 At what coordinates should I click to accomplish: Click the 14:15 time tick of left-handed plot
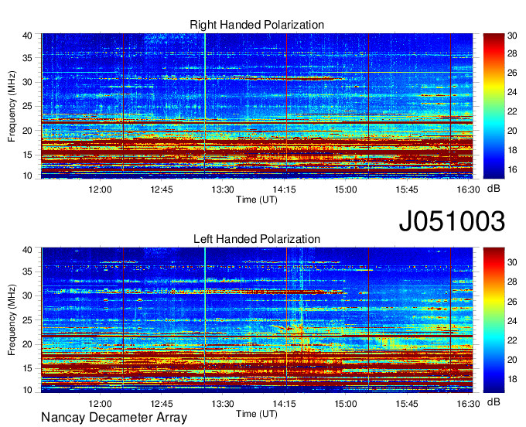[x=284, y=404]
